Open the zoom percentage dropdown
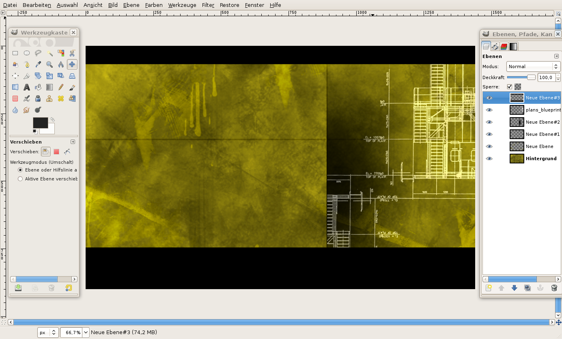 [86, 333]
